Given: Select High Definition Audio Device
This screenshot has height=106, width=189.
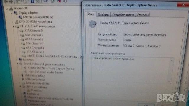Looking at the screenshot, I should point(45,72).
